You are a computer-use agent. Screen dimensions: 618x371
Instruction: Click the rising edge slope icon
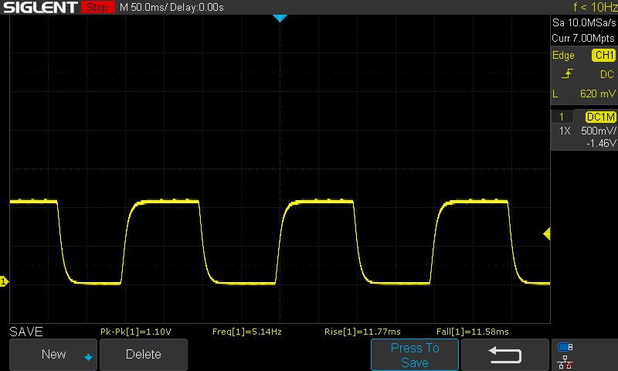pos(567,73)
